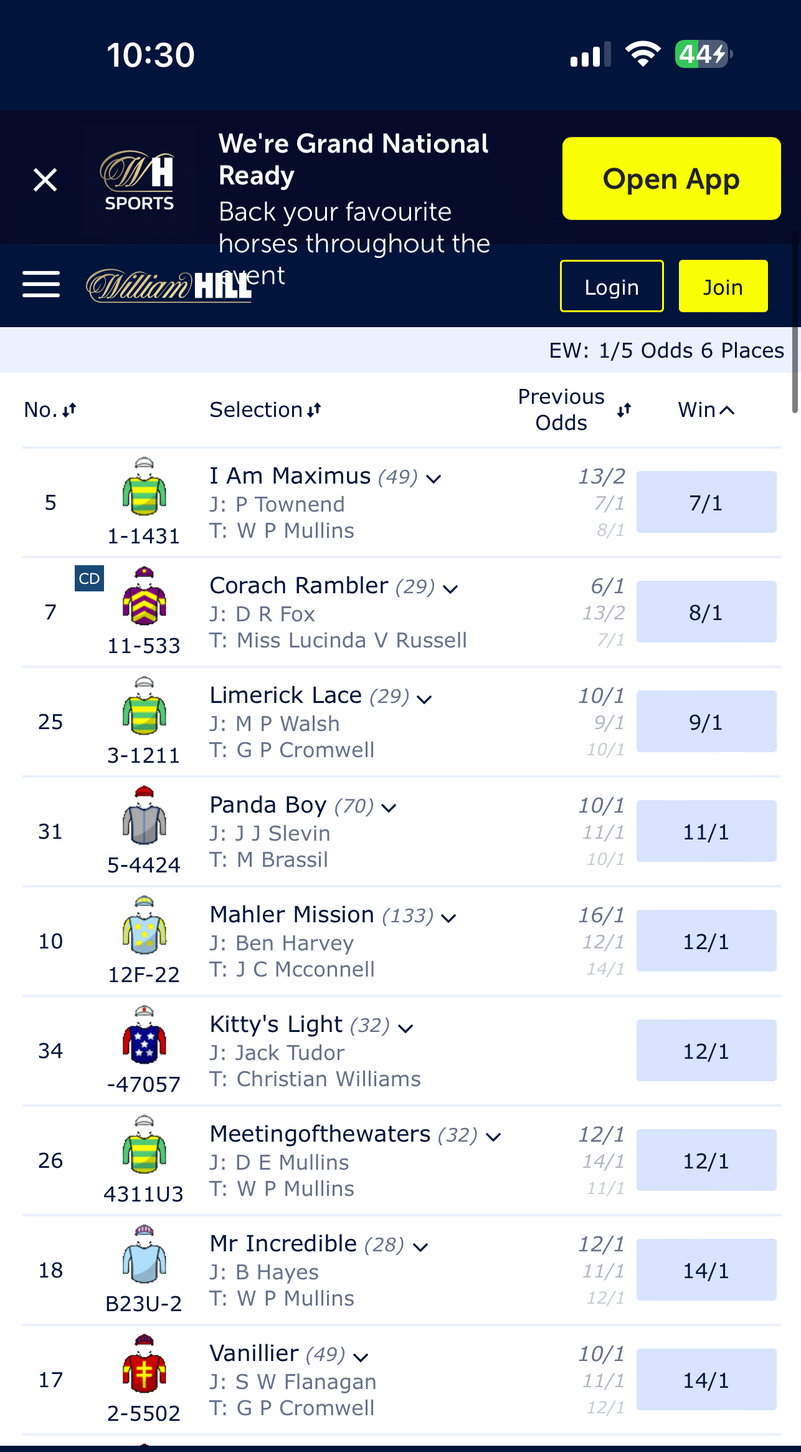801x1452 pixels.
Task: Toggle Win column sort order
Action: tap(706, 409)
